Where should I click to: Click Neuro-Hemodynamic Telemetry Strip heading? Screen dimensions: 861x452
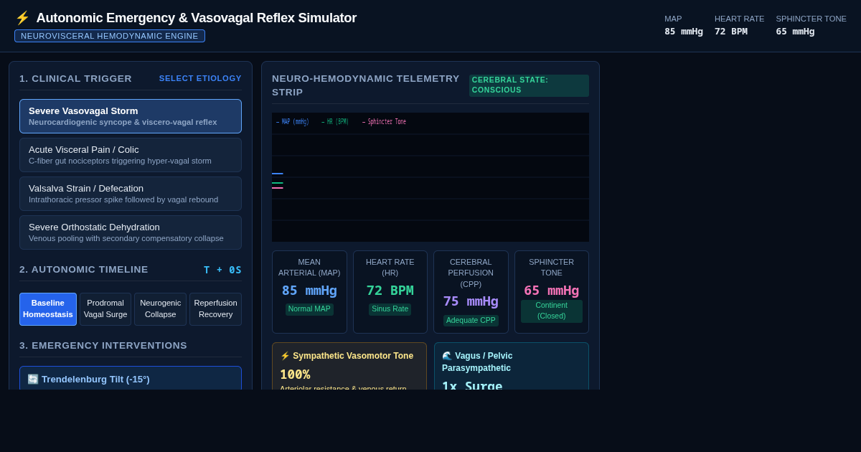366,85
